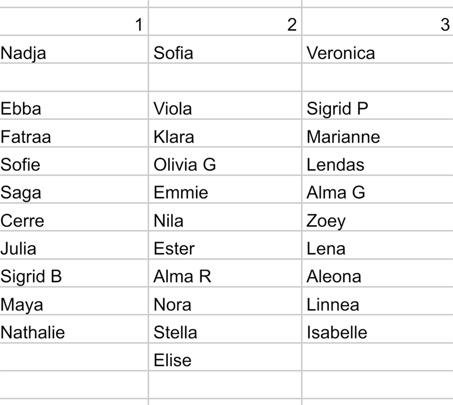
Task: Click the Olivia G cell
Action: pos(184,164)
